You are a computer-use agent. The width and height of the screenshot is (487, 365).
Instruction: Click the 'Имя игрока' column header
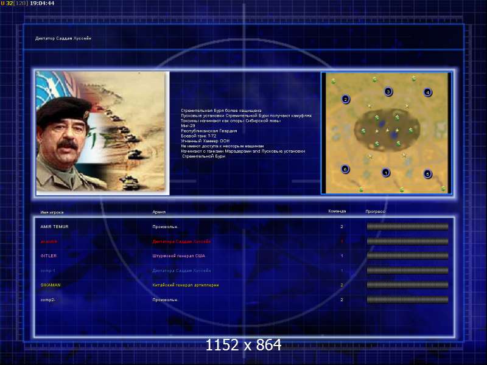click(x=52, y=212)
